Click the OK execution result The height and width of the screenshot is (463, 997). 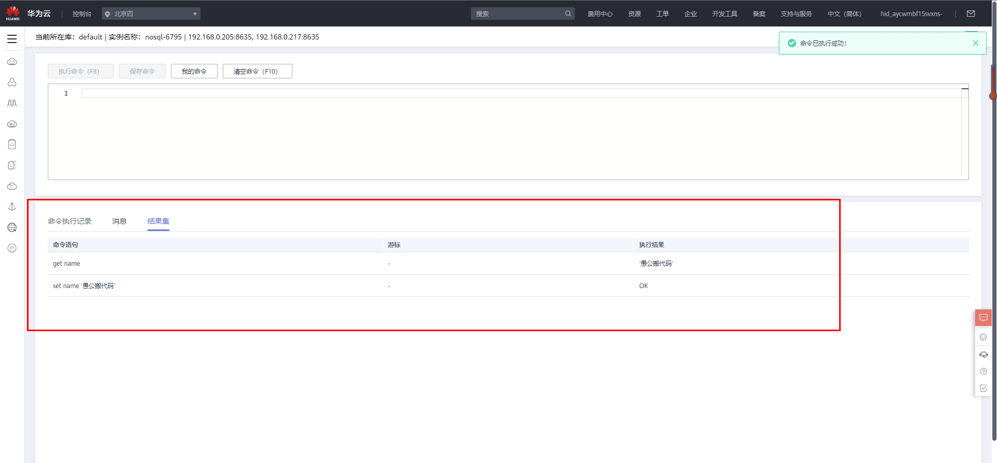pos(643,286)
